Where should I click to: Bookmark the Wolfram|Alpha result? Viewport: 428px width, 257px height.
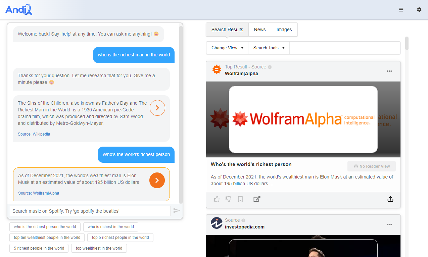click(240, 199)
